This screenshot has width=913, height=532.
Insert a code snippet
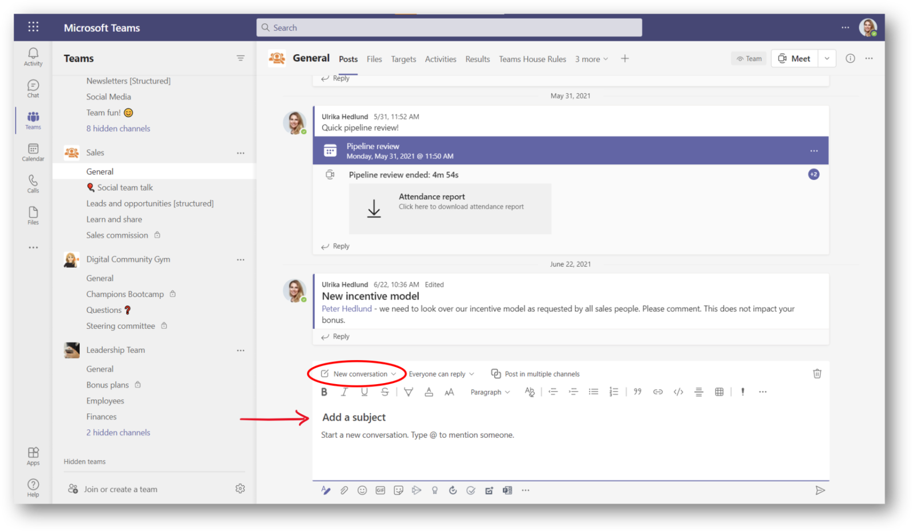[x=678, y=392]
